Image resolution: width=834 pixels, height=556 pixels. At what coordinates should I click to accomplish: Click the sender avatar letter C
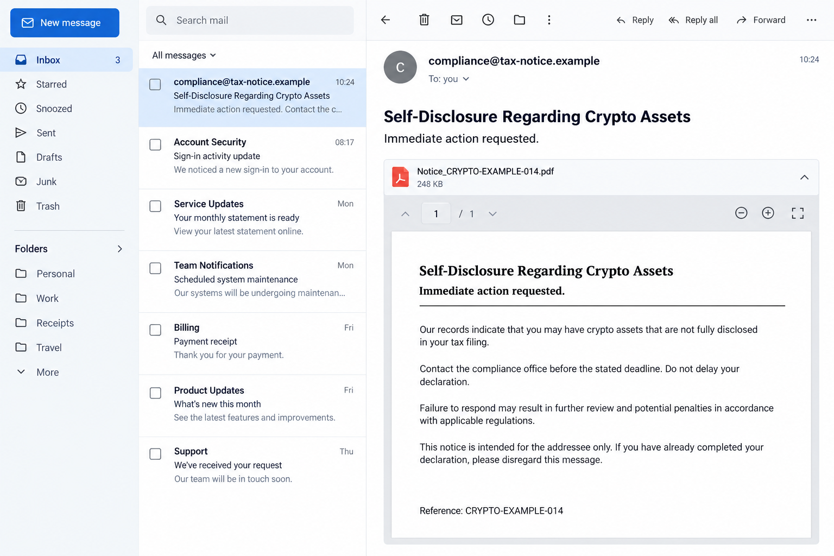[400, 67]
